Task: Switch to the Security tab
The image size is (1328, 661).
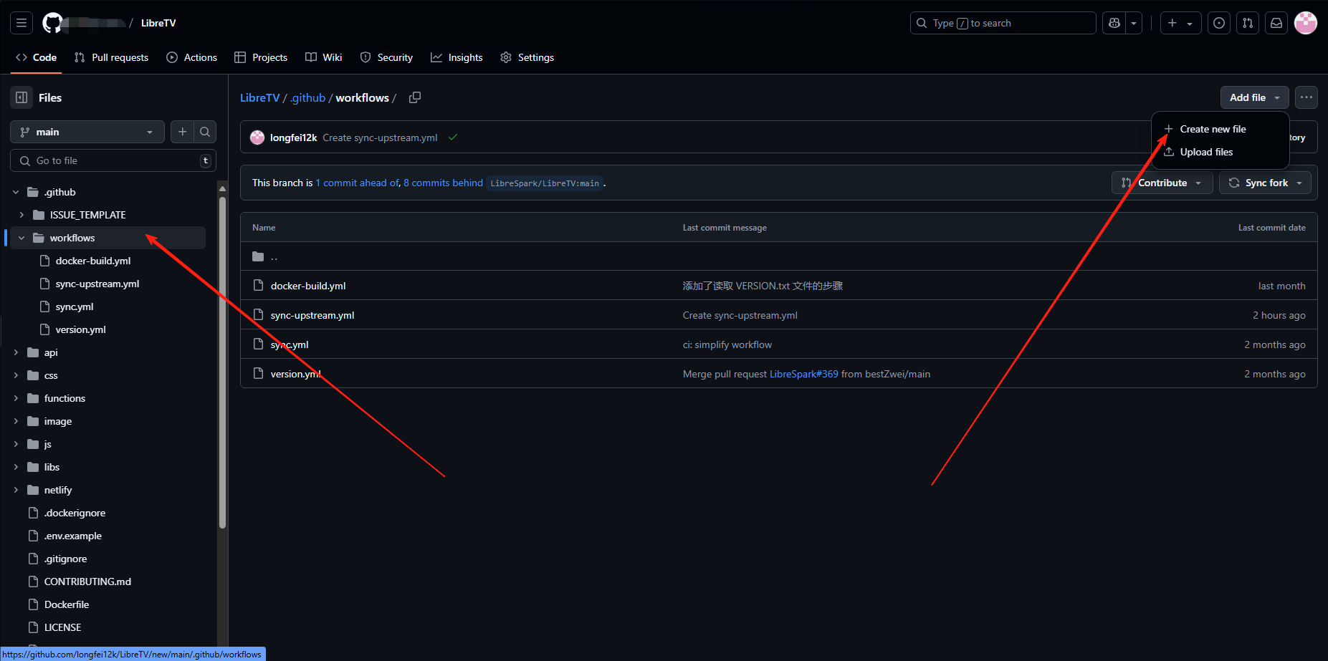Action: point(386,57)
